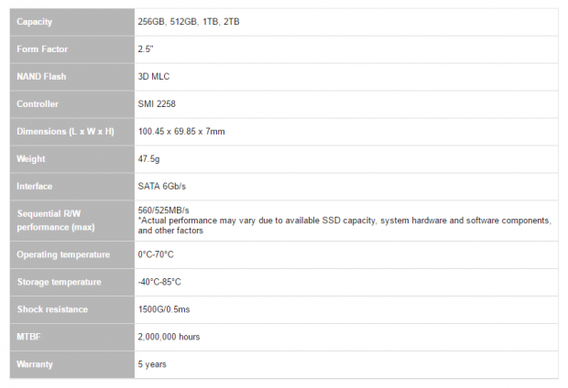Click the Operating temperature label
The height and width of the screenshot is (388, 568).
click(63, 254)
